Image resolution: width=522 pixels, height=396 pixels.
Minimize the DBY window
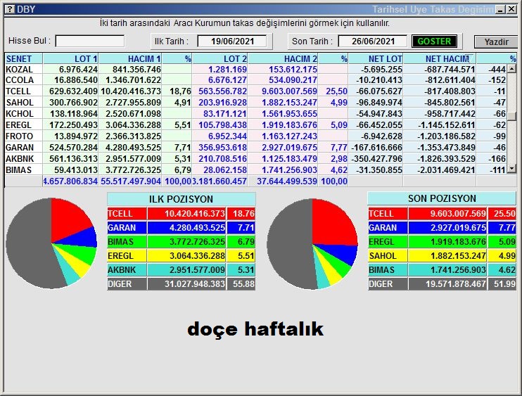coord(500,9)
